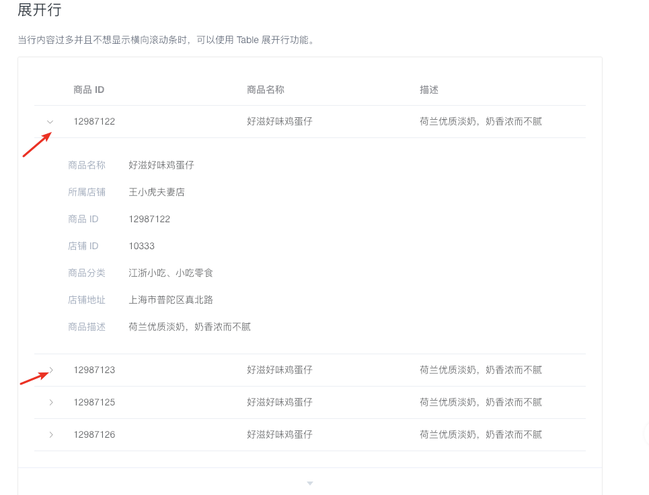The height and width of the screenshot is (495, 649).
Task: Click the 店铺 ID label in details
Action: click(83, 246)
